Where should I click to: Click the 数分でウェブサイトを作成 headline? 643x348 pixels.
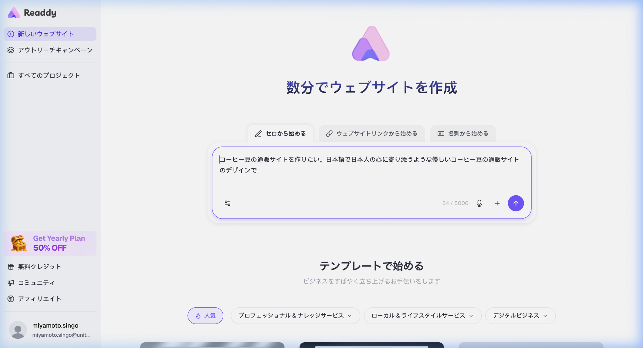(x=371, y=87)
